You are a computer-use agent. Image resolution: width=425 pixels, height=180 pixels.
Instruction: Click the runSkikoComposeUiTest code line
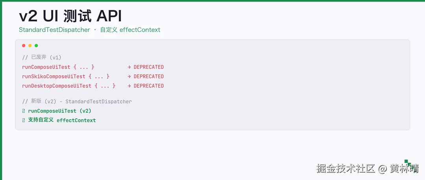[x=66, y=76]
